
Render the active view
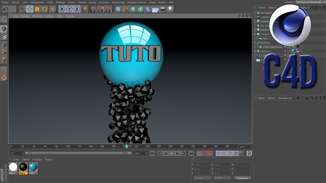[93, 9]
